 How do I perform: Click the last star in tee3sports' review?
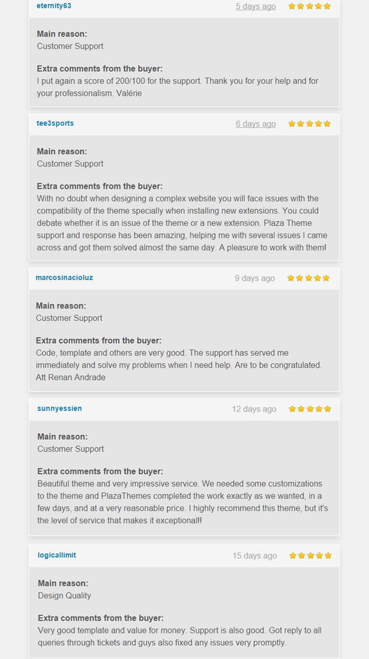[x=327, y=124]
